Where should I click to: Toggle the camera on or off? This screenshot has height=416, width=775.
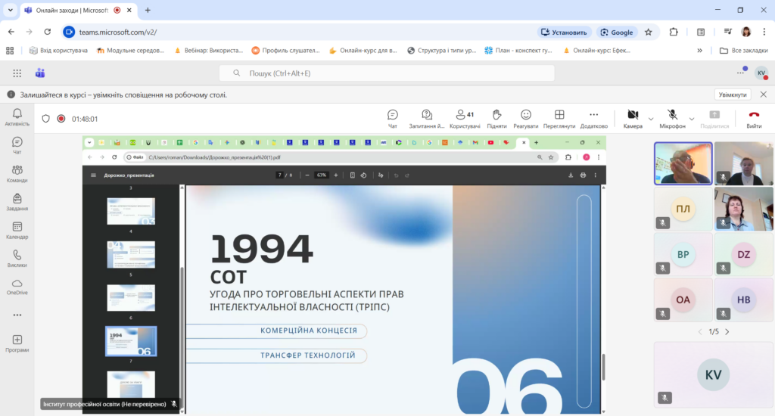(633, 118)
